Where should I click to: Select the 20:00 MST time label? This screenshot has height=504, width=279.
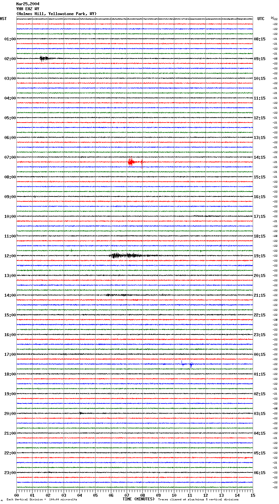(x=10, y=414)
